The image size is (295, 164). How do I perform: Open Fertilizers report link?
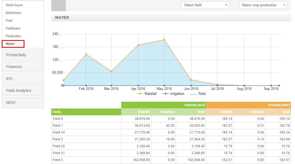(x=13, y=29)
